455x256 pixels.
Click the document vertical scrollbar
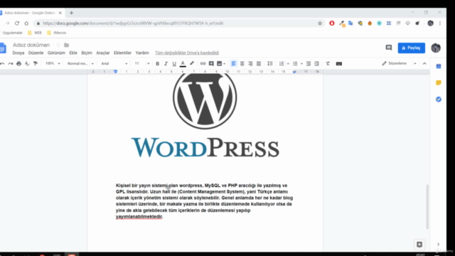[427, 207]
